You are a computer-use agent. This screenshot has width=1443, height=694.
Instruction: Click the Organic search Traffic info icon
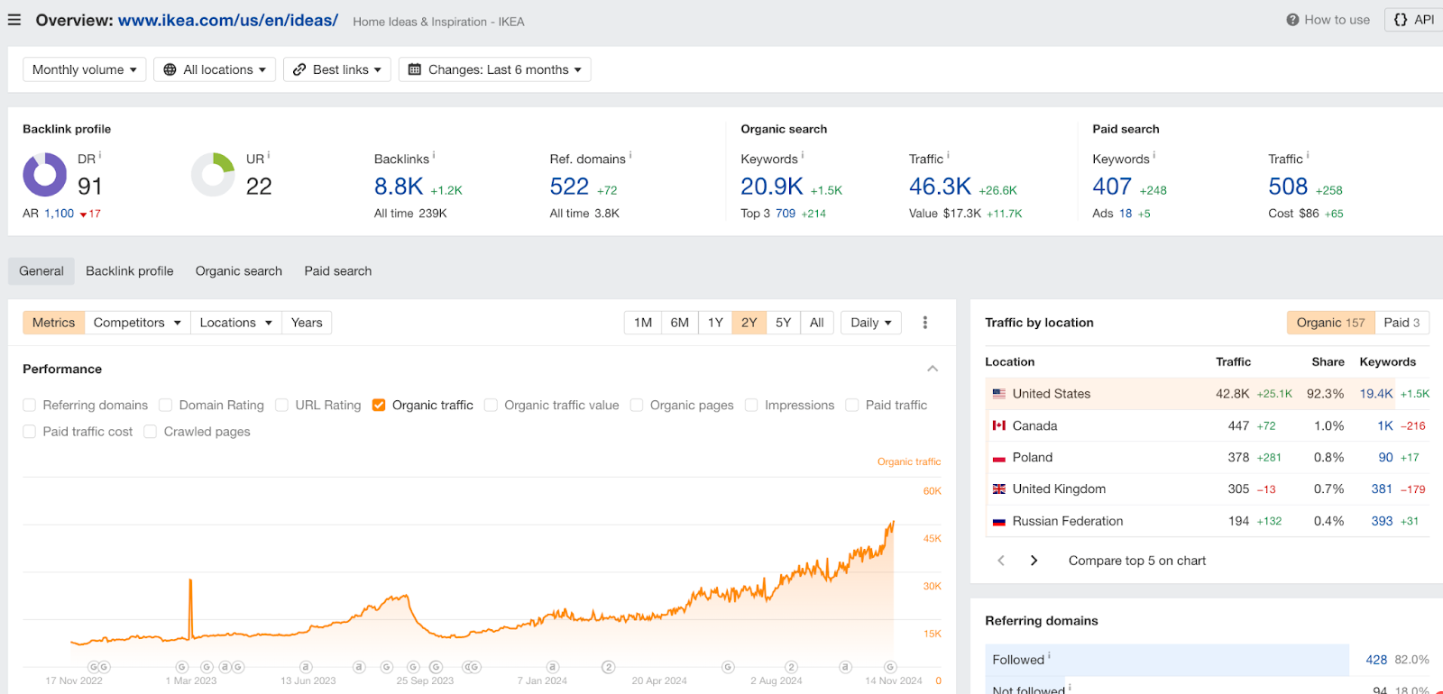(948, 155)
